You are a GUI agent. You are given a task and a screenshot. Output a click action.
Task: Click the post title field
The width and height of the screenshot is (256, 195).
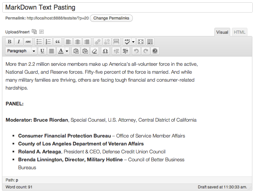click(128, 8)
